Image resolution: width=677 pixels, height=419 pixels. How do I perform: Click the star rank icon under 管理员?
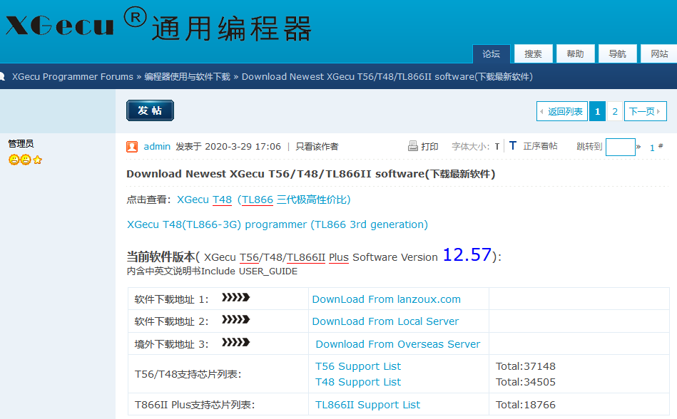click(38, 160)
